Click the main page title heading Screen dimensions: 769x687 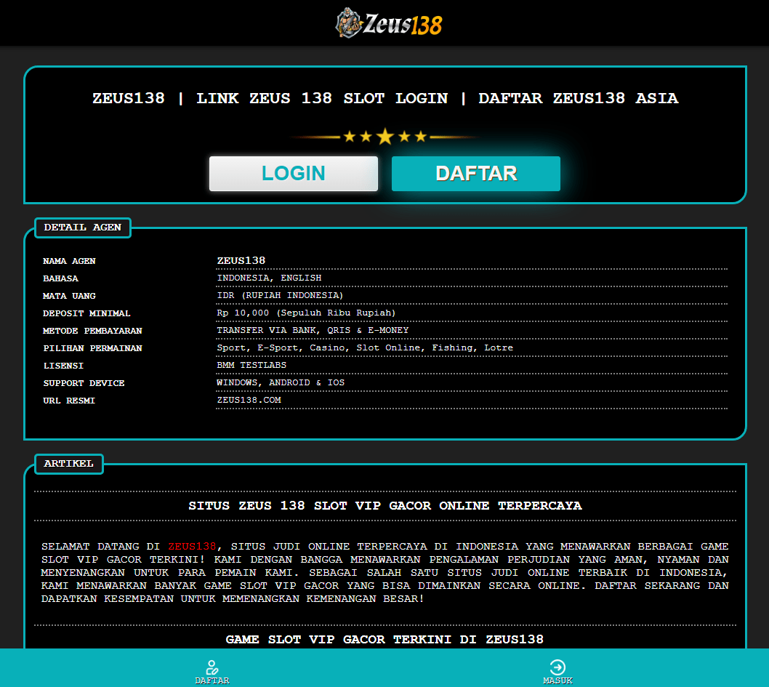pos(384,98)
